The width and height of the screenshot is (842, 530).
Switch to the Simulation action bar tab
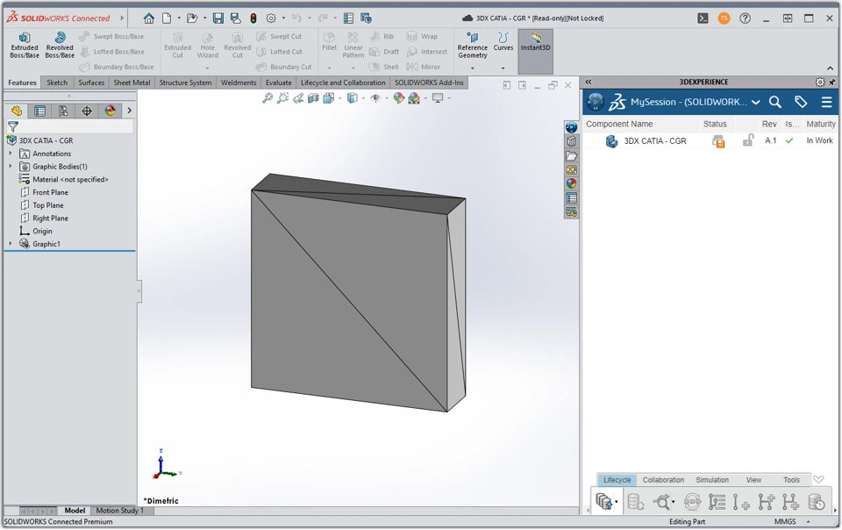pos(712,480)
